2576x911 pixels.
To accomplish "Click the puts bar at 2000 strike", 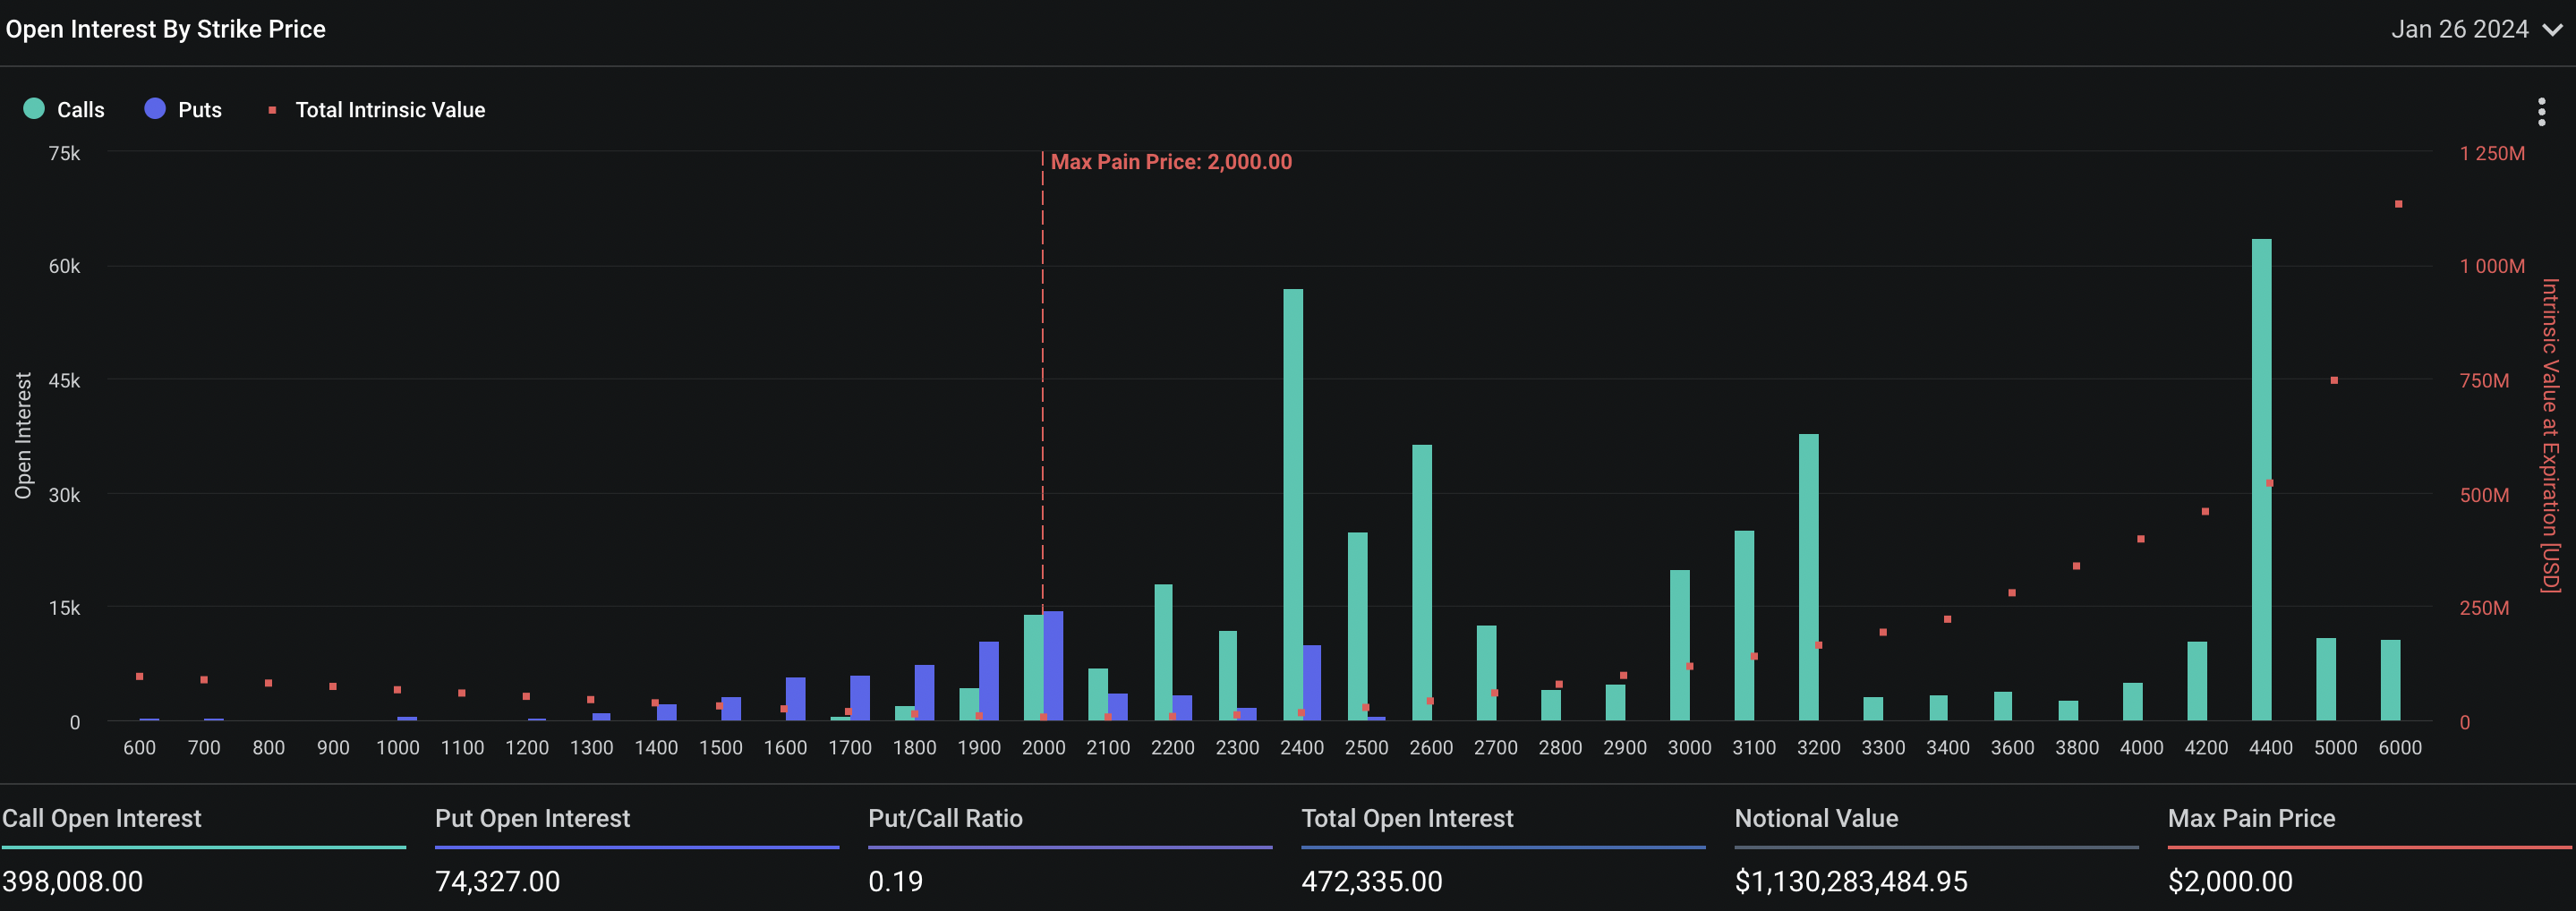I will (x=1053, y=665).
